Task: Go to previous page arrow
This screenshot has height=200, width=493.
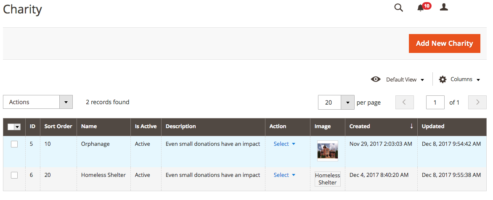Action: 404,103
